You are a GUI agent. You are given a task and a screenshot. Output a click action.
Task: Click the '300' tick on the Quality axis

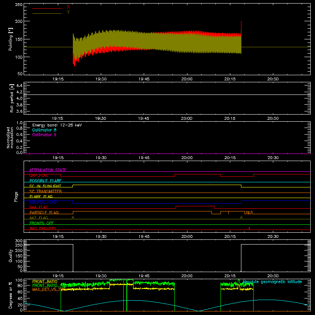tap(19, 241)
